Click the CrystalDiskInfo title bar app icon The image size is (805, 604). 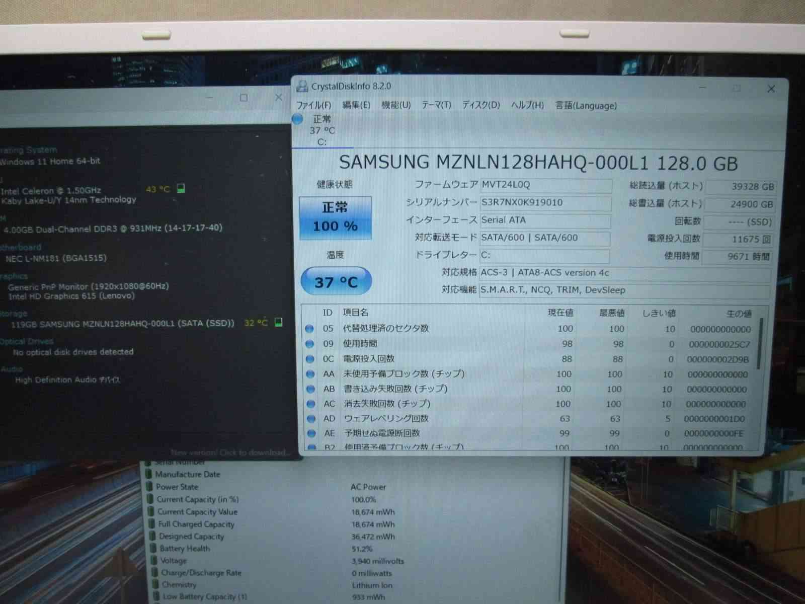(302, 86)
